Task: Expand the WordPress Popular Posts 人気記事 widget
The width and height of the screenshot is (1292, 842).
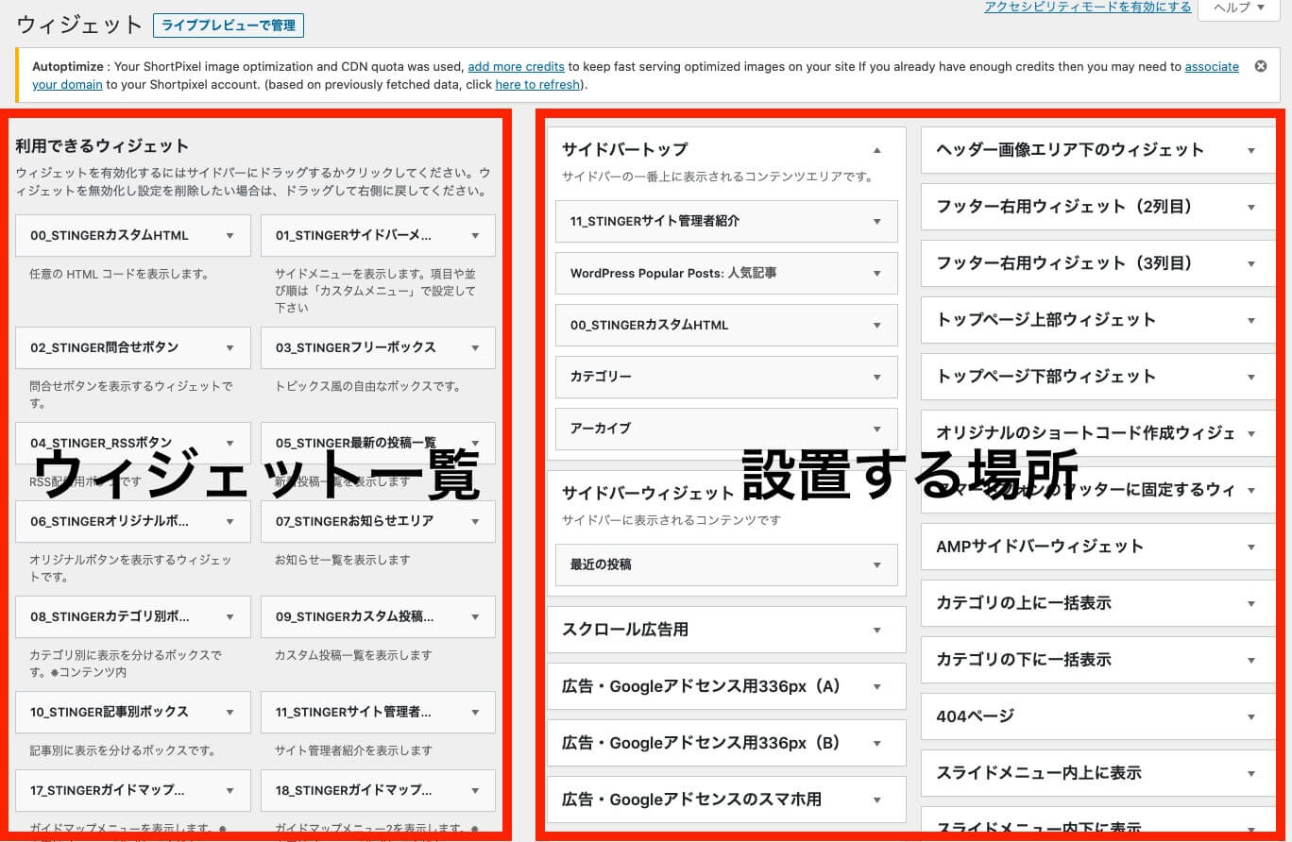Action: [x=876, y=273]
